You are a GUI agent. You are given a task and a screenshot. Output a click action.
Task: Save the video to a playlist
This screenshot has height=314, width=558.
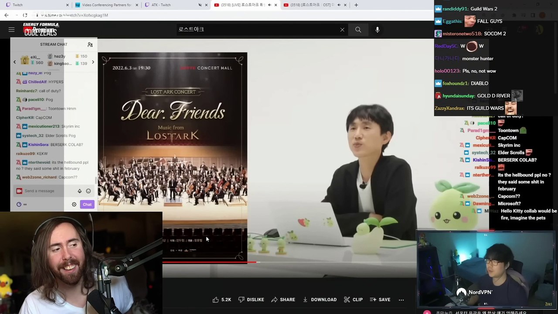(x=380, y=300)
